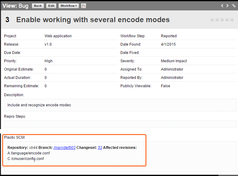Go to next bug arrow
The image size is (238, 176).
227,6
